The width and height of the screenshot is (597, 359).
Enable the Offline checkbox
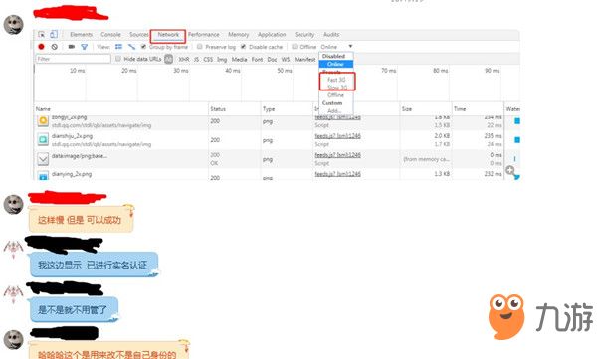(x=295, y=47)
